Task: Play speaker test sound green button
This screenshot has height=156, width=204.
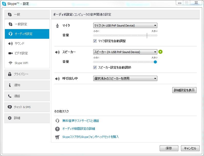Action: (x=160, y=52)
